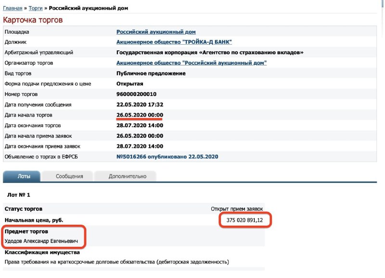
Task: Open the Организатор торгов company link
Action: coord(191,63)
